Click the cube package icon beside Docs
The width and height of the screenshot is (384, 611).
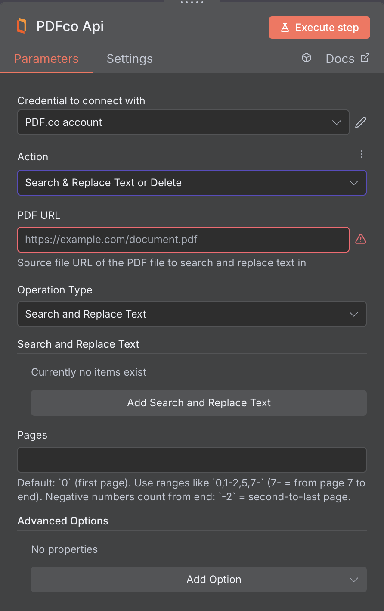pos(306,58)
